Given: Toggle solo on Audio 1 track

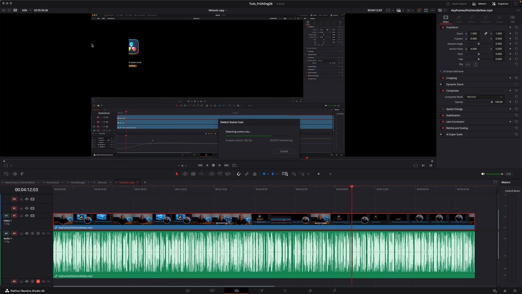Looking at the screenshot, I should coord(33,234).
